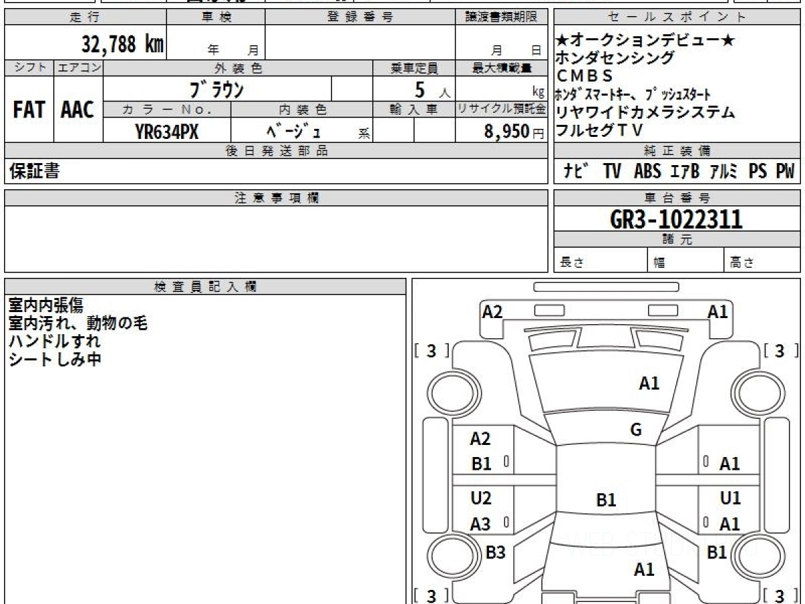805x604 pixels.
Task: Select the G mark on the windshield
Action: pyautogui.click(x=636, y=430)
